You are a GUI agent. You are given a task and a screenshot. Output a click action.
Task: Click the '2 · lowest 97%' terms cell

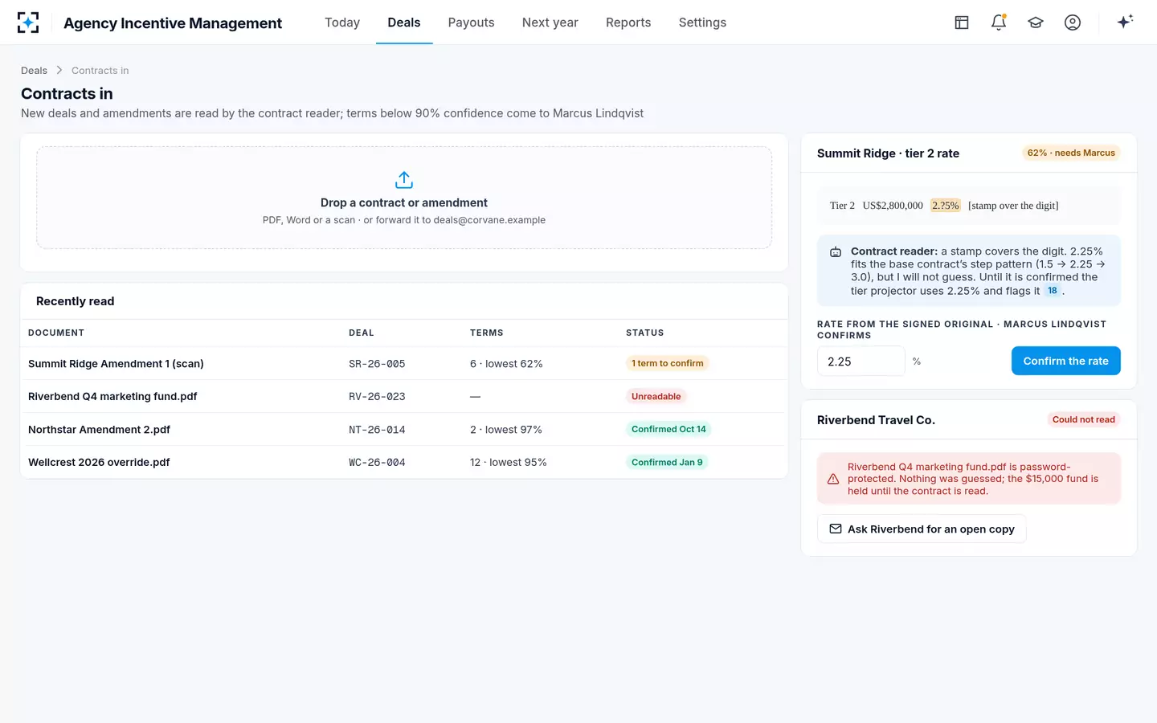(x=506, y=430)
